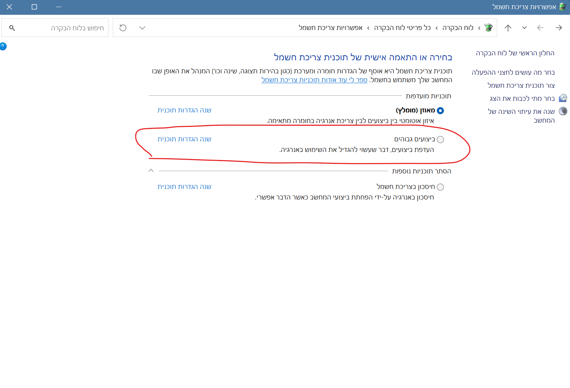Click the moon icon beside 'שנה את עיתוי השינה'
The width and height of the screenshot is (570, 388).
[x=563, y=111]
